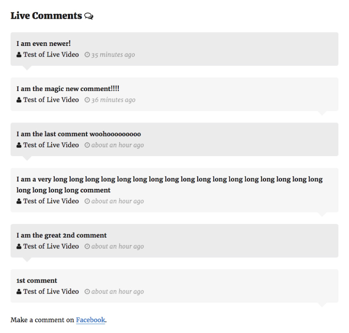This screenshot has height=333, width=349.
Task: Click clock icon next to '35 minutes ago'
Action: pyautogui.click(x=87, y=55)
